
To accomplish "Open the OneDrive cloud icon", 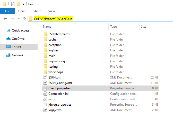I will [x=8, y=39].
